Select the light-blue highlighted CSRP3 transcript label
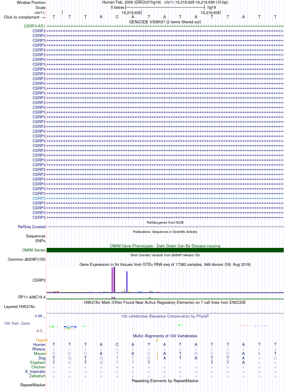 [x=39, y=199]
